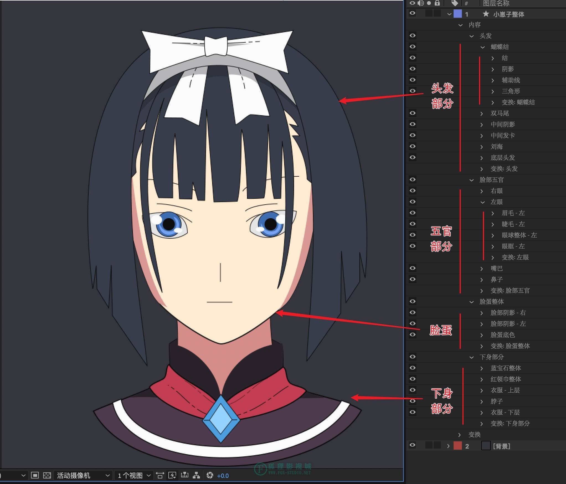Click the 图层名称 column header

point(496,3)
